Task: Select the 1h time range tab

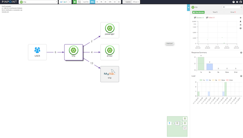Action: (x=97, y=2)
